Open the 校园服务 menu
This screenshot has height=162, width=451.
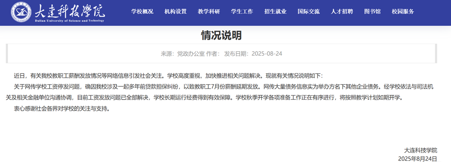coord(403,12)
